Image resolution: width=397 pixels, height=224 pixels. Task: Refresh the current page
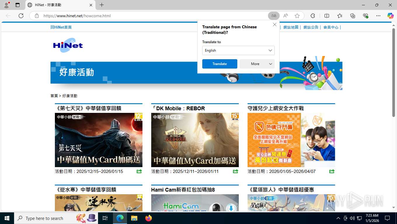pyautogui.click(x=21, y=16)
